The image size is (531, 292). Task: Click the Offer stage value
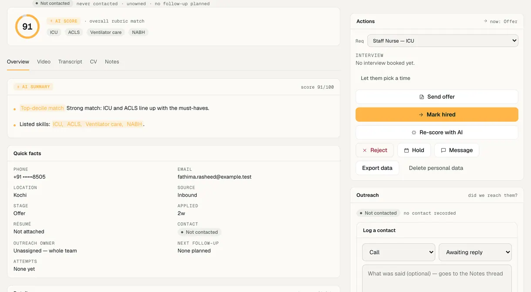pos(20,213)
